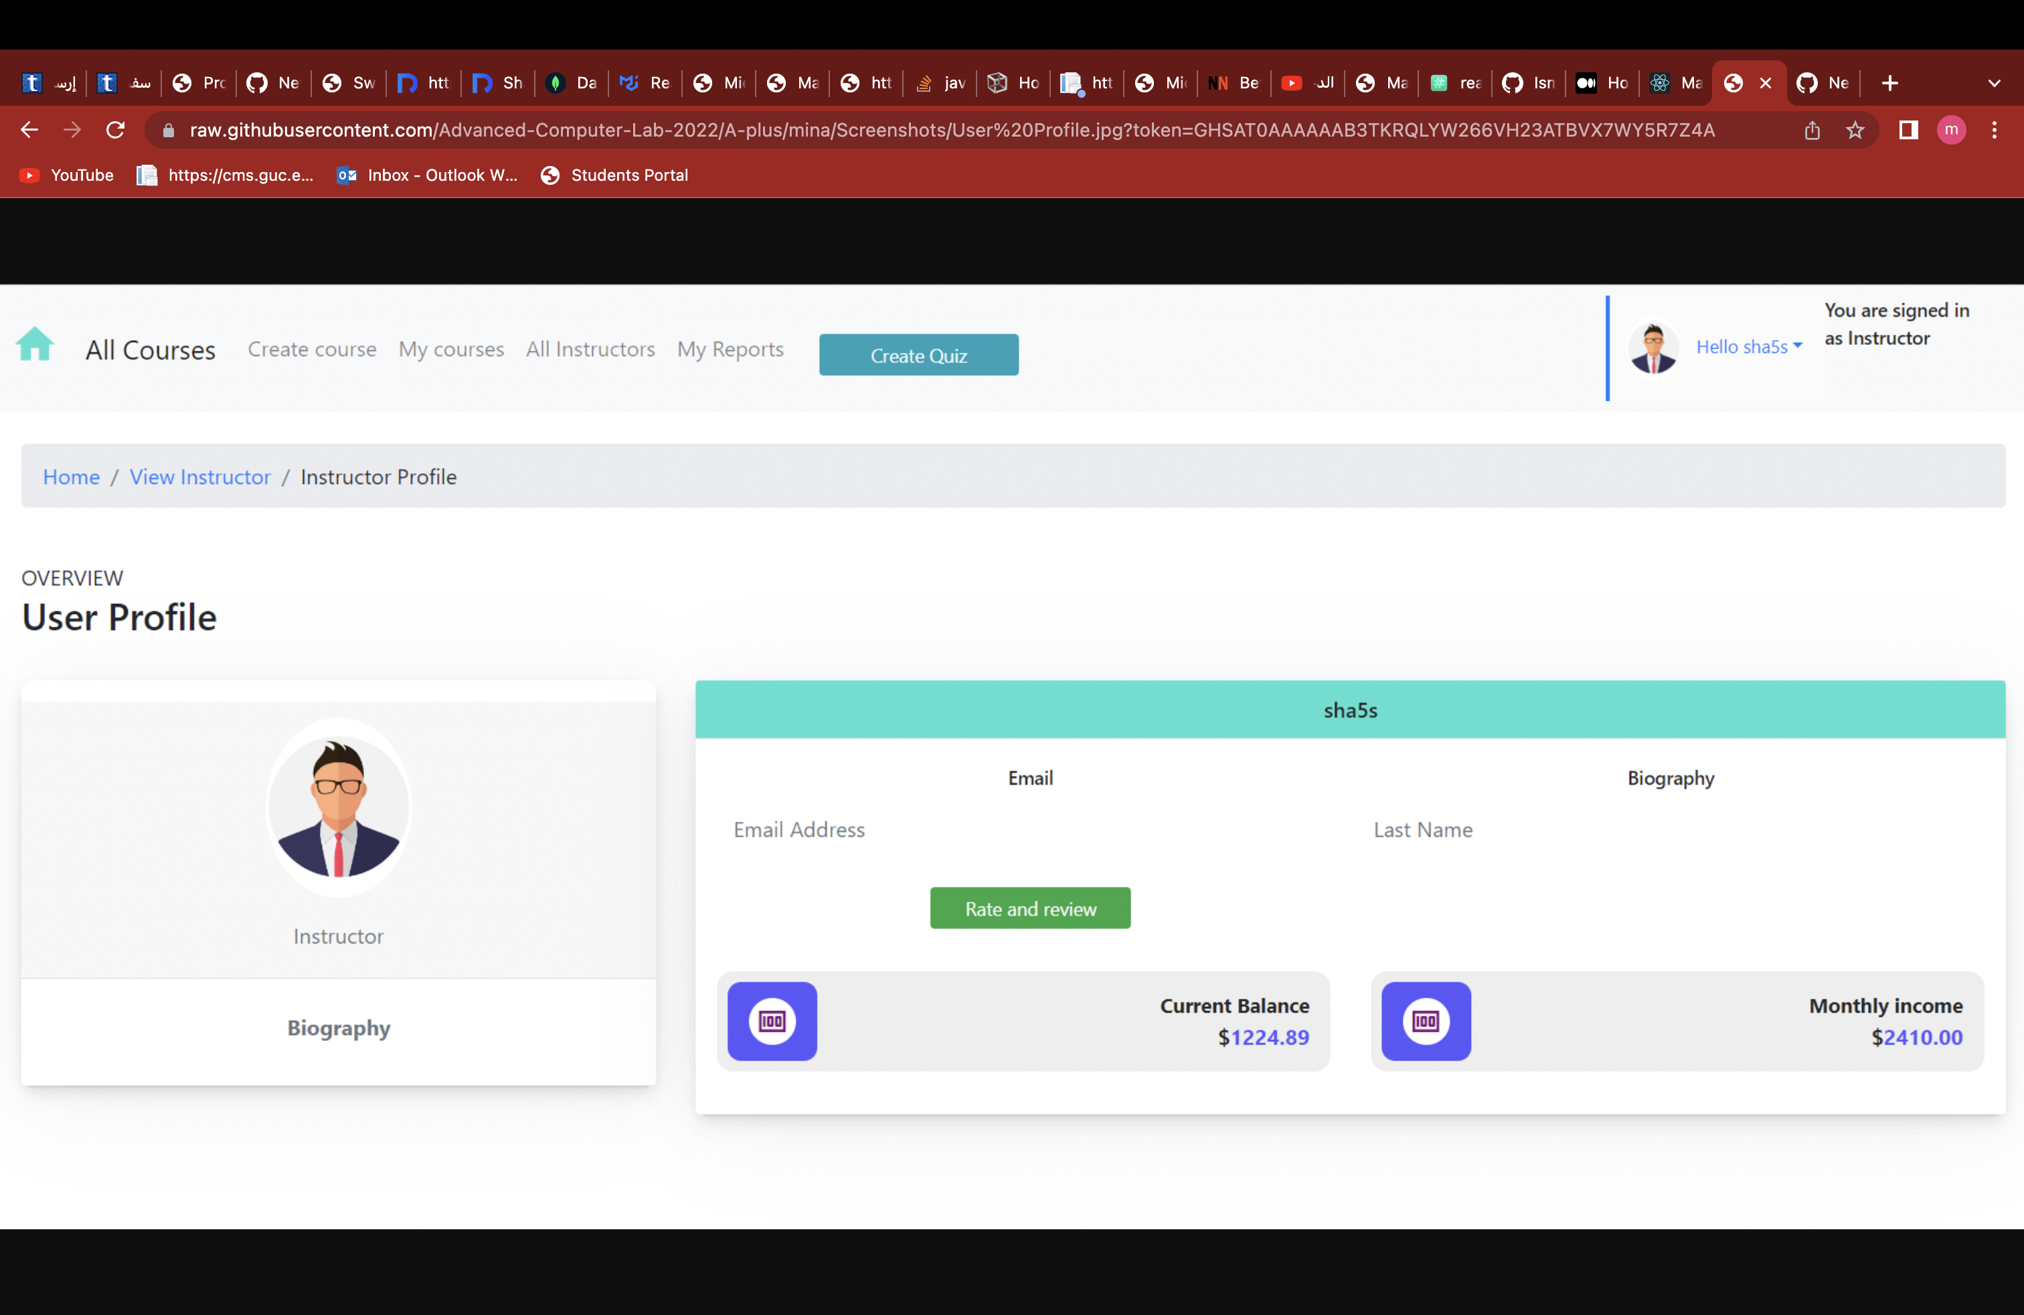2024x1315 pixels.
Task: Click the YouTube tab icon in tab bar
Action: point(1292,83)
